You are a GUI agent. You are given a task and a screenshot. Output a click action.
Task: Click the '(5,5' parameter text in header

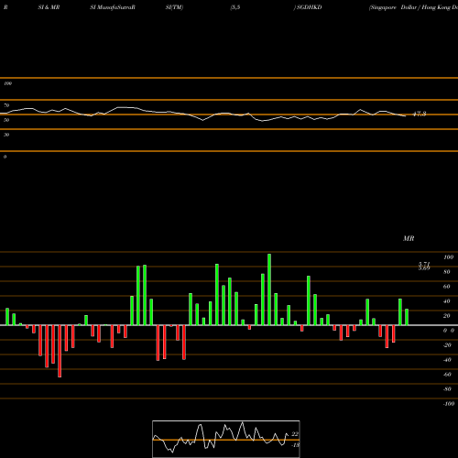pyautogui.click(x=235, y=7)
